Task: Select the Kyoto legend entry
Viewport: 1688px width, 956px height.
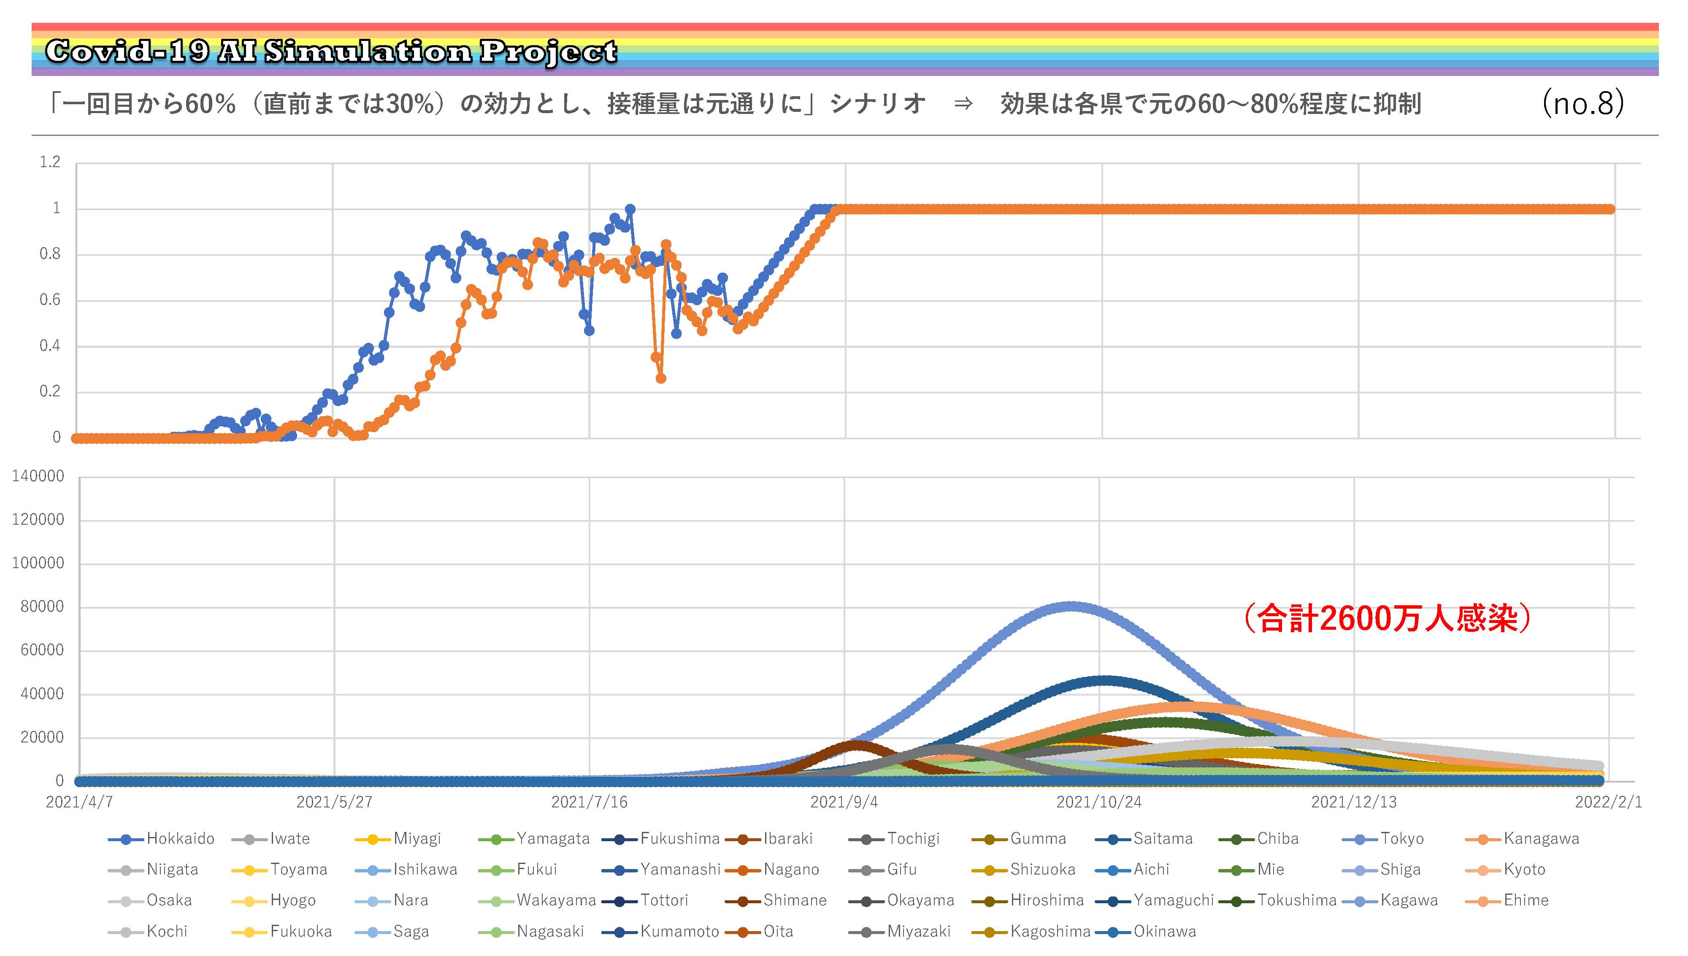Action: (x=1506, y=869)
